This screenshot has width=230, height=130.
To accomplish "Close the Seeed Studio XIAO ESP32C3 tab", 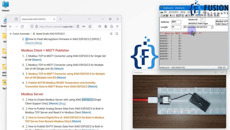I will [x=54, y=19].
